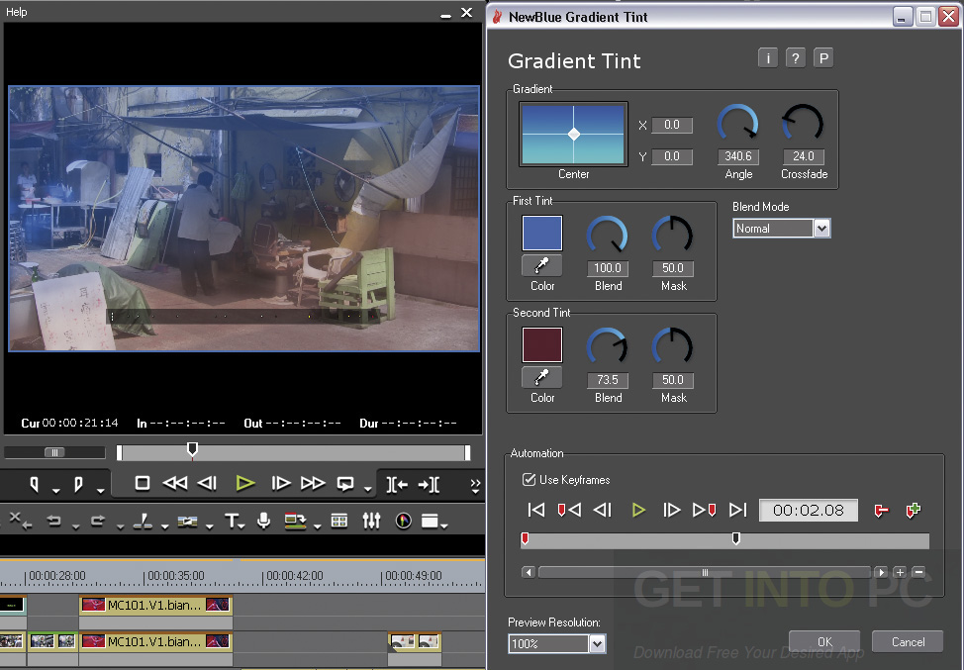Jump to the In point

[x=397, y=484]
